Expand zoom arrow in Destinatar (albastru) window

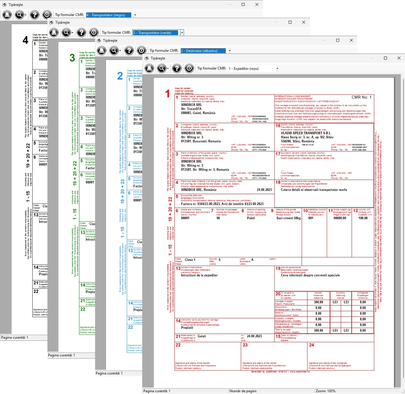coord(120,51)
